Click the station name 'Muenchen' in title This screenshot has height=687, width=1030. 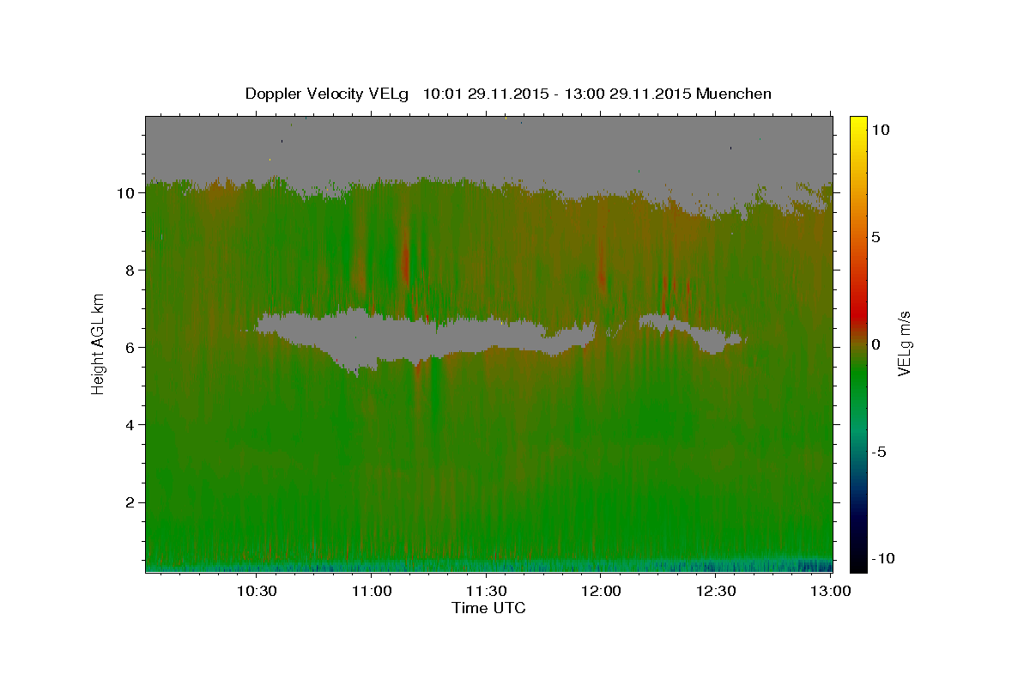(734, 94)
